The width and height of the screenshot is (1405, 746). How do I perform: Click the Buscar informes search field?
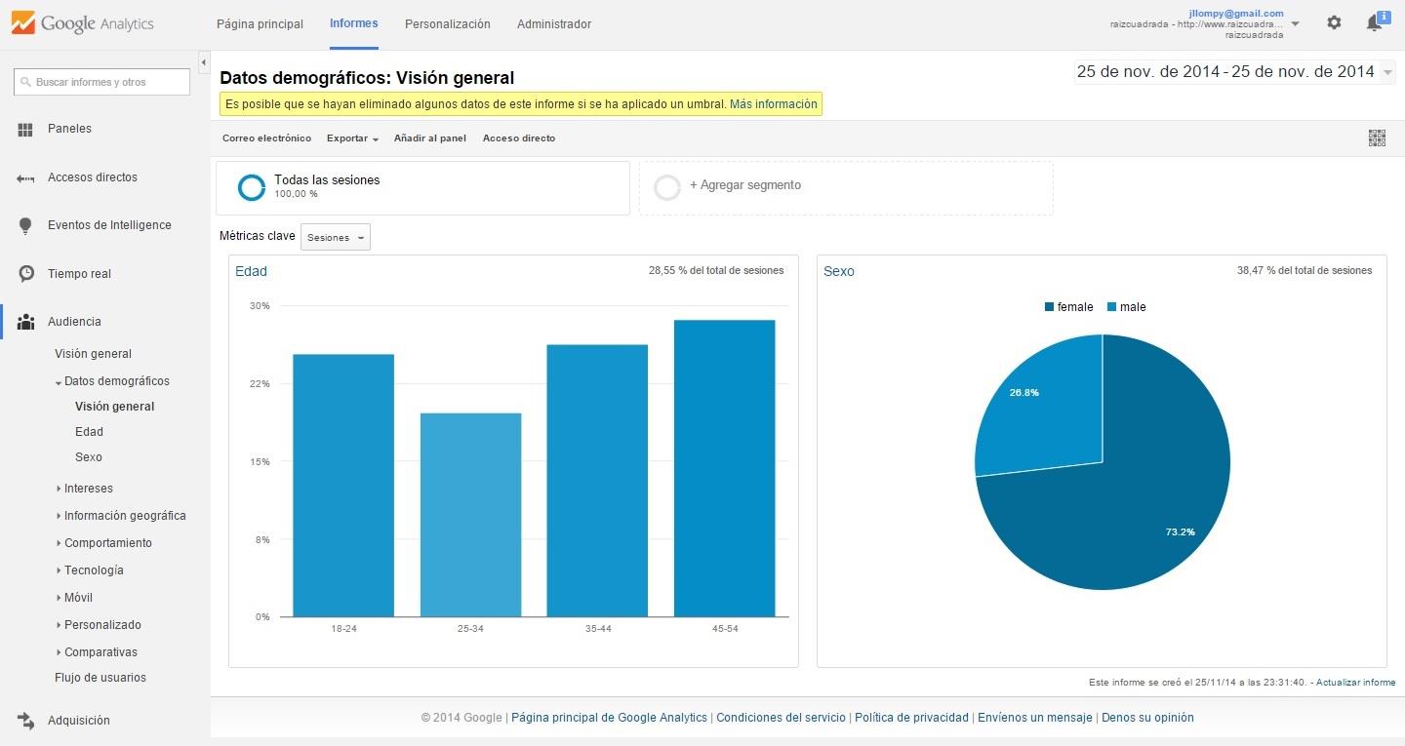(x=102, y=82)
